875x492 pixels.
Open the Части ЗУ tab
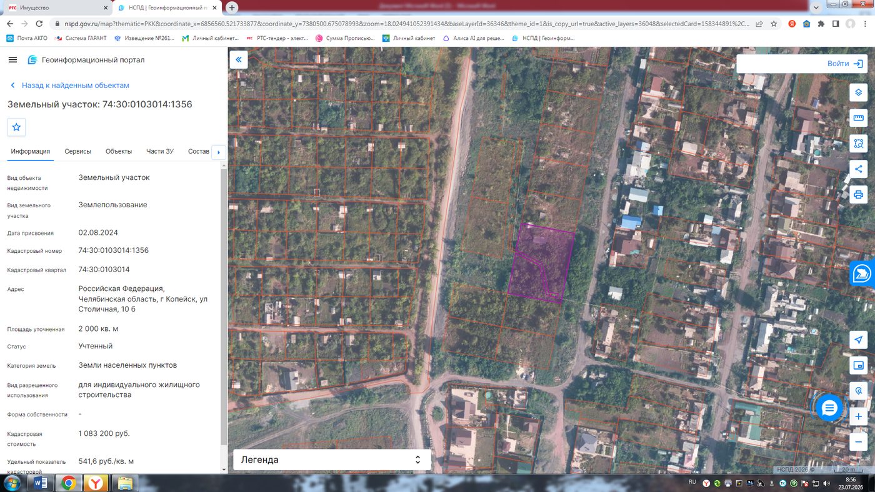pos(160,152)
